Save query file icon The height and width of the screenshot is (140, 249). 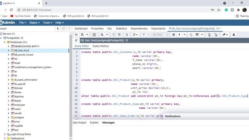(82, 35)
